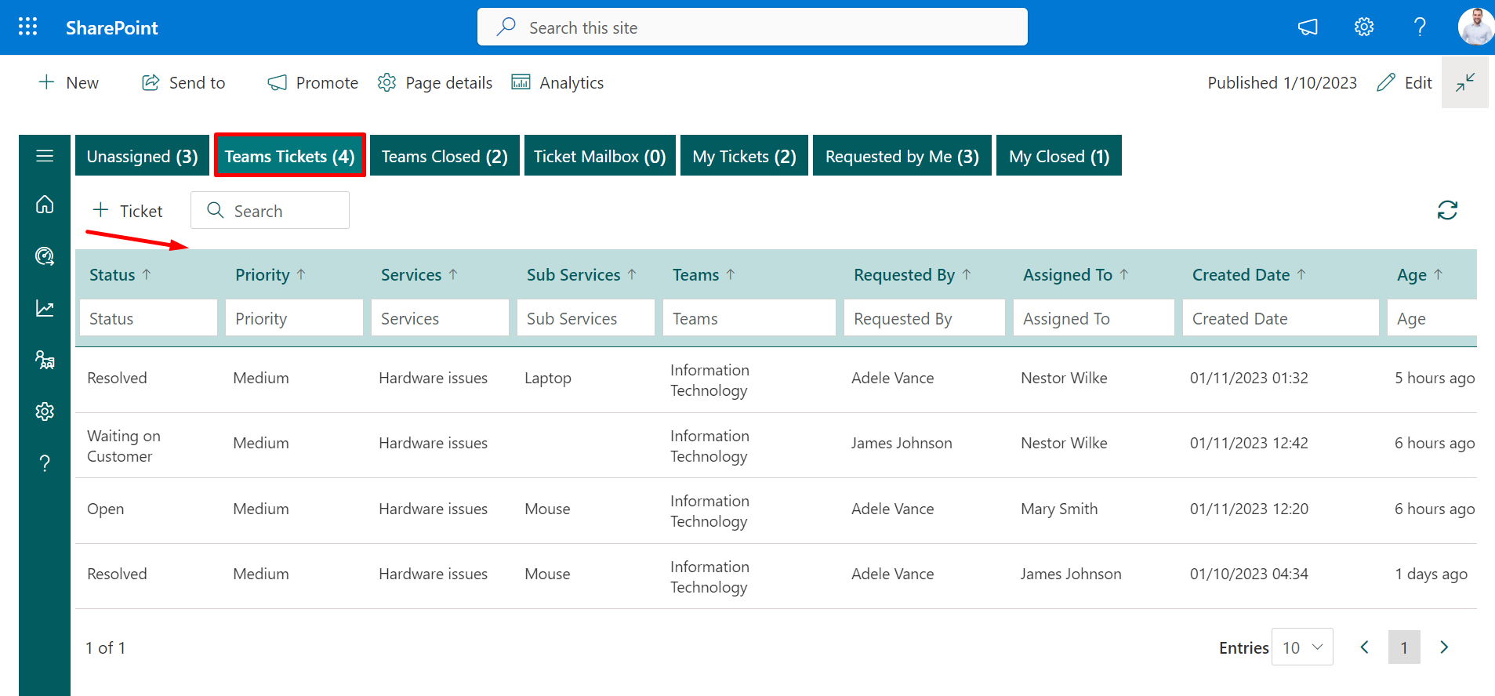This screenshot has height=696, width=1495.
Task: Sort by Status column arrow
Action: click(147, 274)
